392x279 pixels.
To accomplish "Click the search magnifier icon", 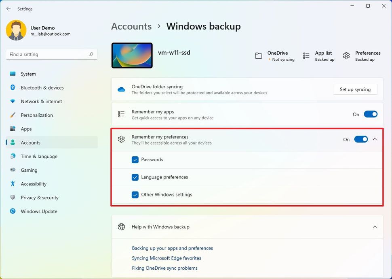I will click(91, 54).
